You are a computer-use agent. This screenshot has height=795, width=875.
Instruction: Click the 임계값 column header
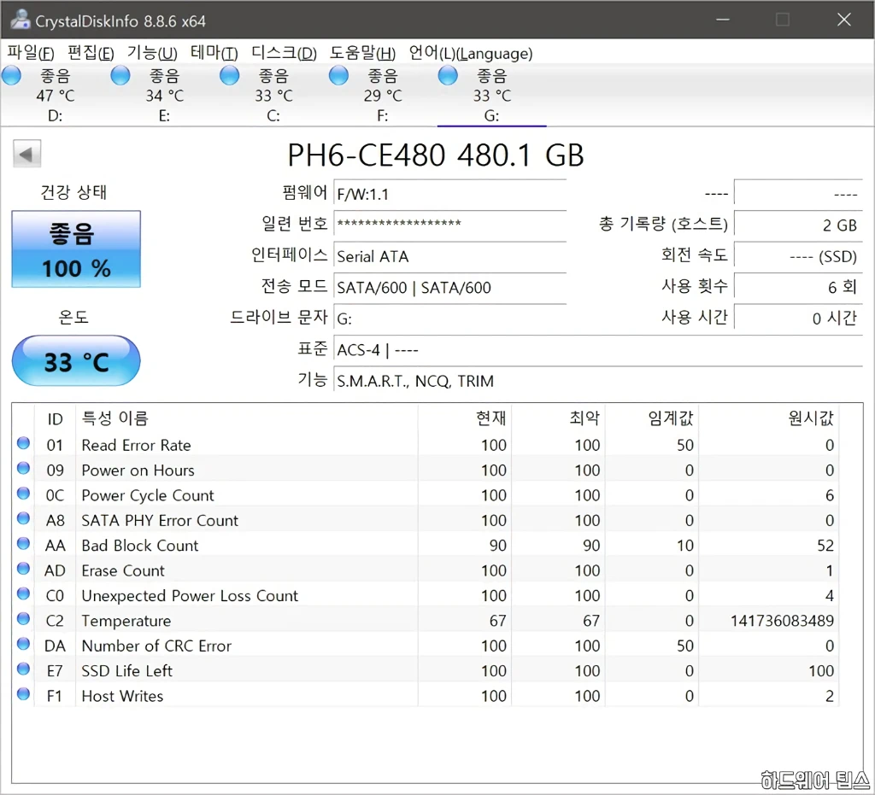coord(652,418)
